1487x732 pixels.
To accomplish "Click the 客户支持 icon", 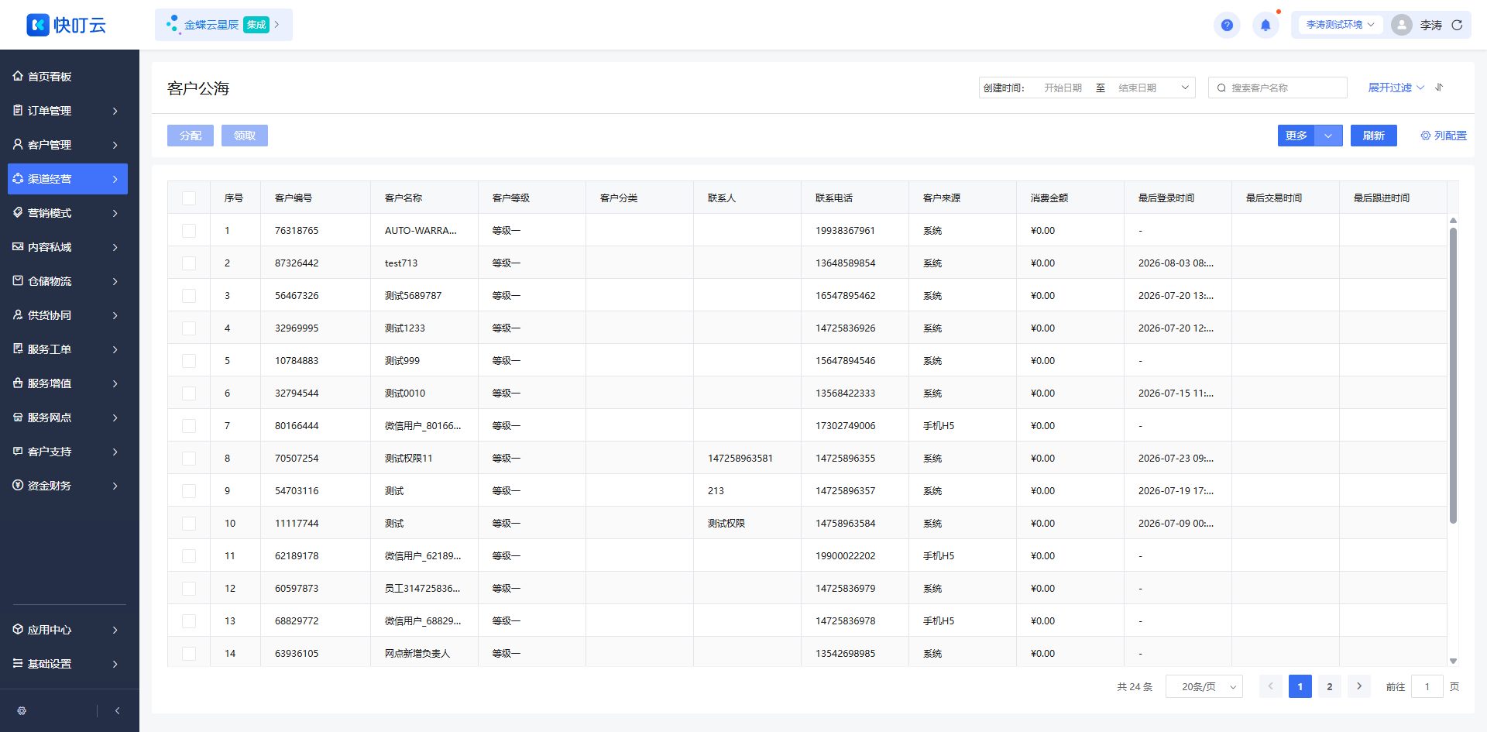I will (x=18, y=451).
